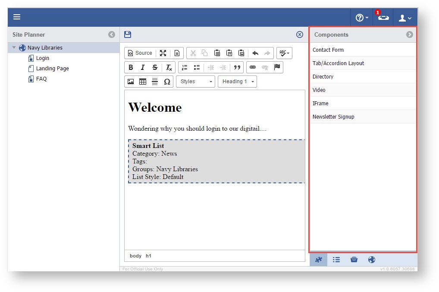
Task: Toggle italic text formatting
Action: (143, 67)
